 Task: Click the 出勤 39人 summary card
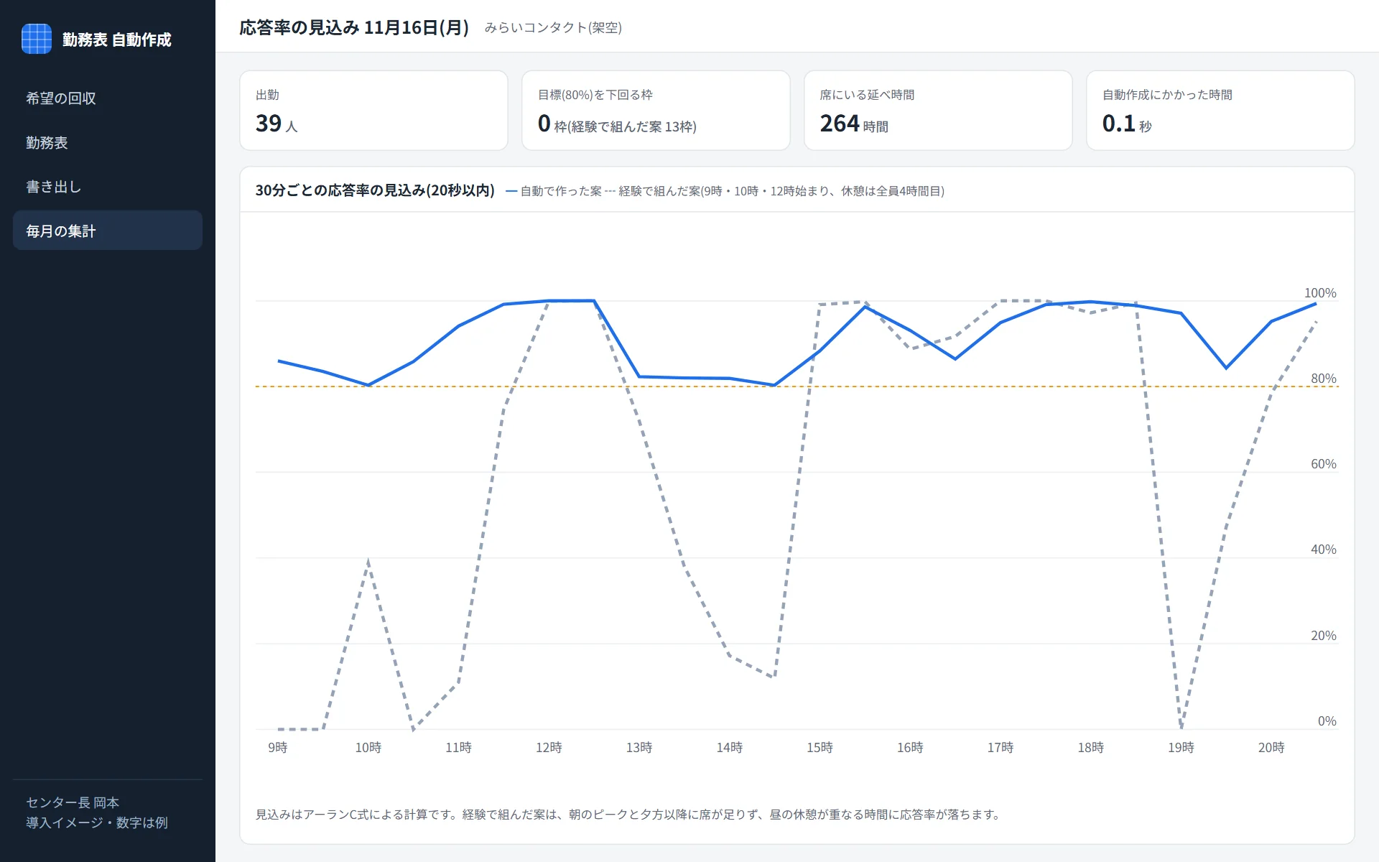pyautogui.click(x=373, y=111)
